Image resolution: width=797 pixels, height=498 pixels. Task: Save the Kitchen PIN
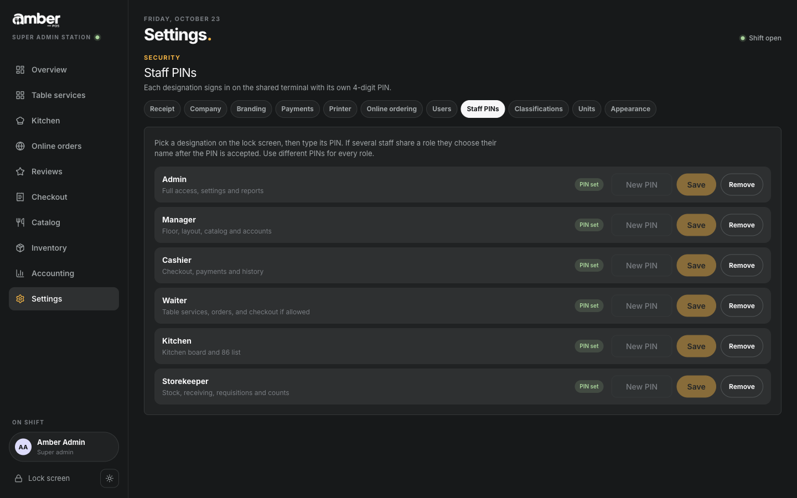click(x=696, y=346)
